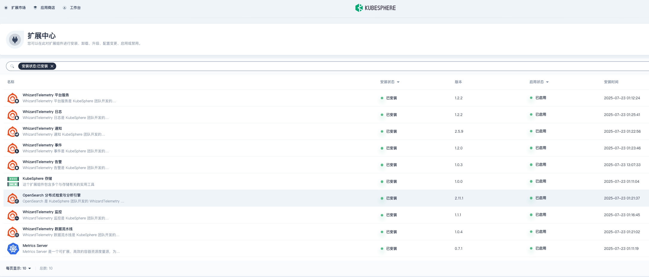The height and width of the screenshot is (277, 649).
Task: Click the KubeSphere logo
Action: click(x=375, y=8)
